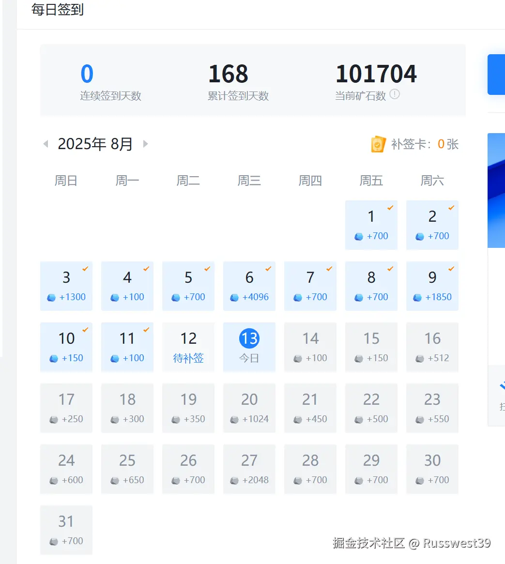Click the 每日签到 page title
Screen dimensions: 505x564
[58, 10]
